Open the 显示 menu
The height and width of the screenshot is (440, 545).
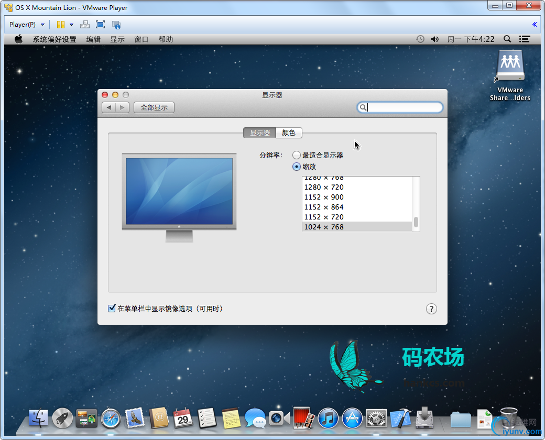coord(117,39)
